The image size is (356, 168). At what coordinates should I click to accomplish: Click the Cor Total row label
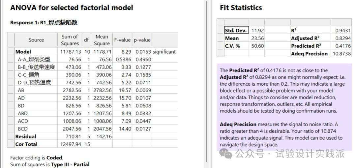tap(26, 144)
